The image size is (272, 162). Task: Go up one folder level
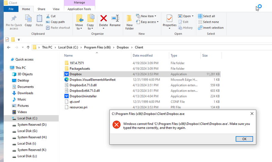coord(28,47)
